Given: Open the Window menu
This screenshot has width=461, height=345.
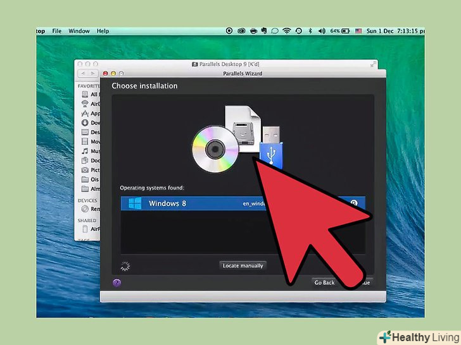Looking at the screenshot, I should (x=79, y=31).
